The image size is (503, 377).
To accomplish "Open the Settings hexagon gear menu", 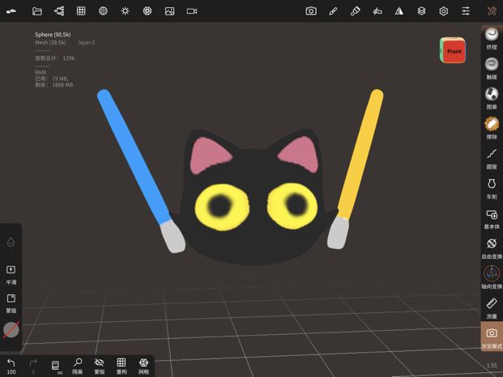I will [443, 11].
